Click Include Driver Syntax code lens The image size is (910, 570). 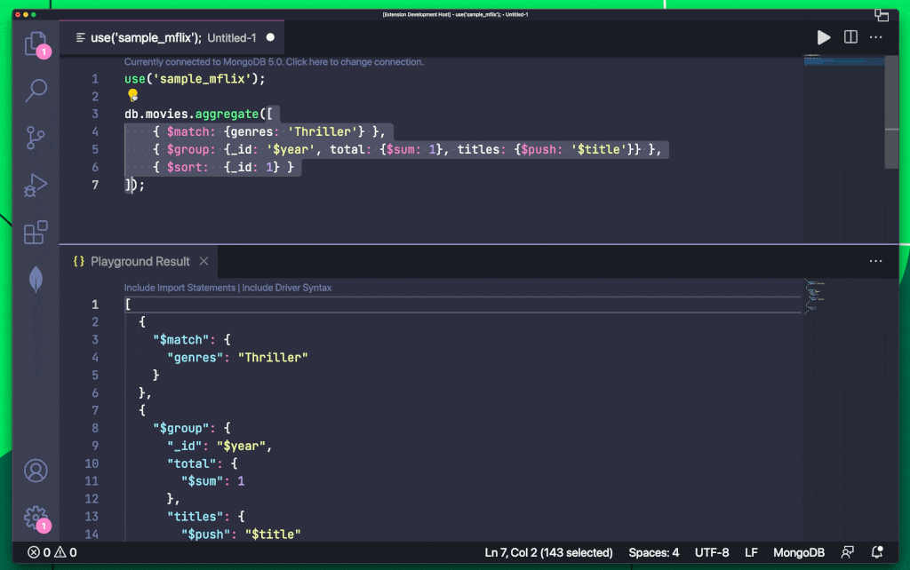(x=287, y=288)
